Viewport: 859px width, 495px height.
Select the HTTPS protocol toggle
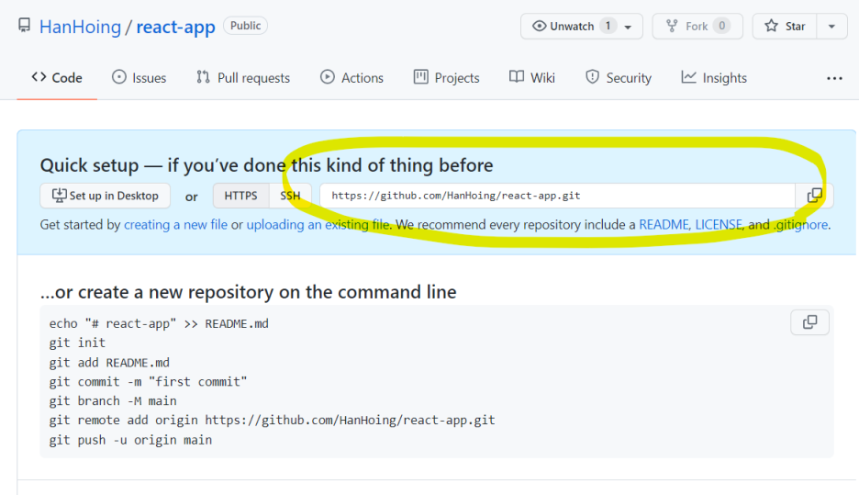(x=240, y=196)
